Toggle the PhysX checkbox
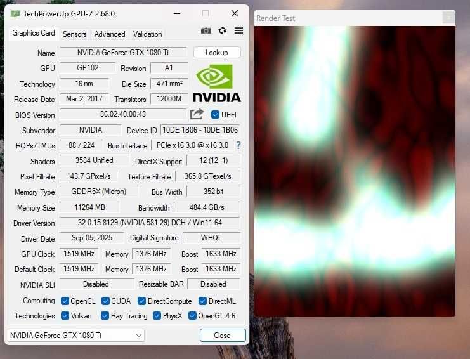This screenshot has height=359, width=470. 157,315
